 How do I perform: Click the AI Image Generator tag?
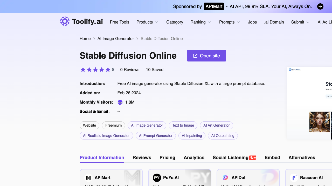point(147,125)
